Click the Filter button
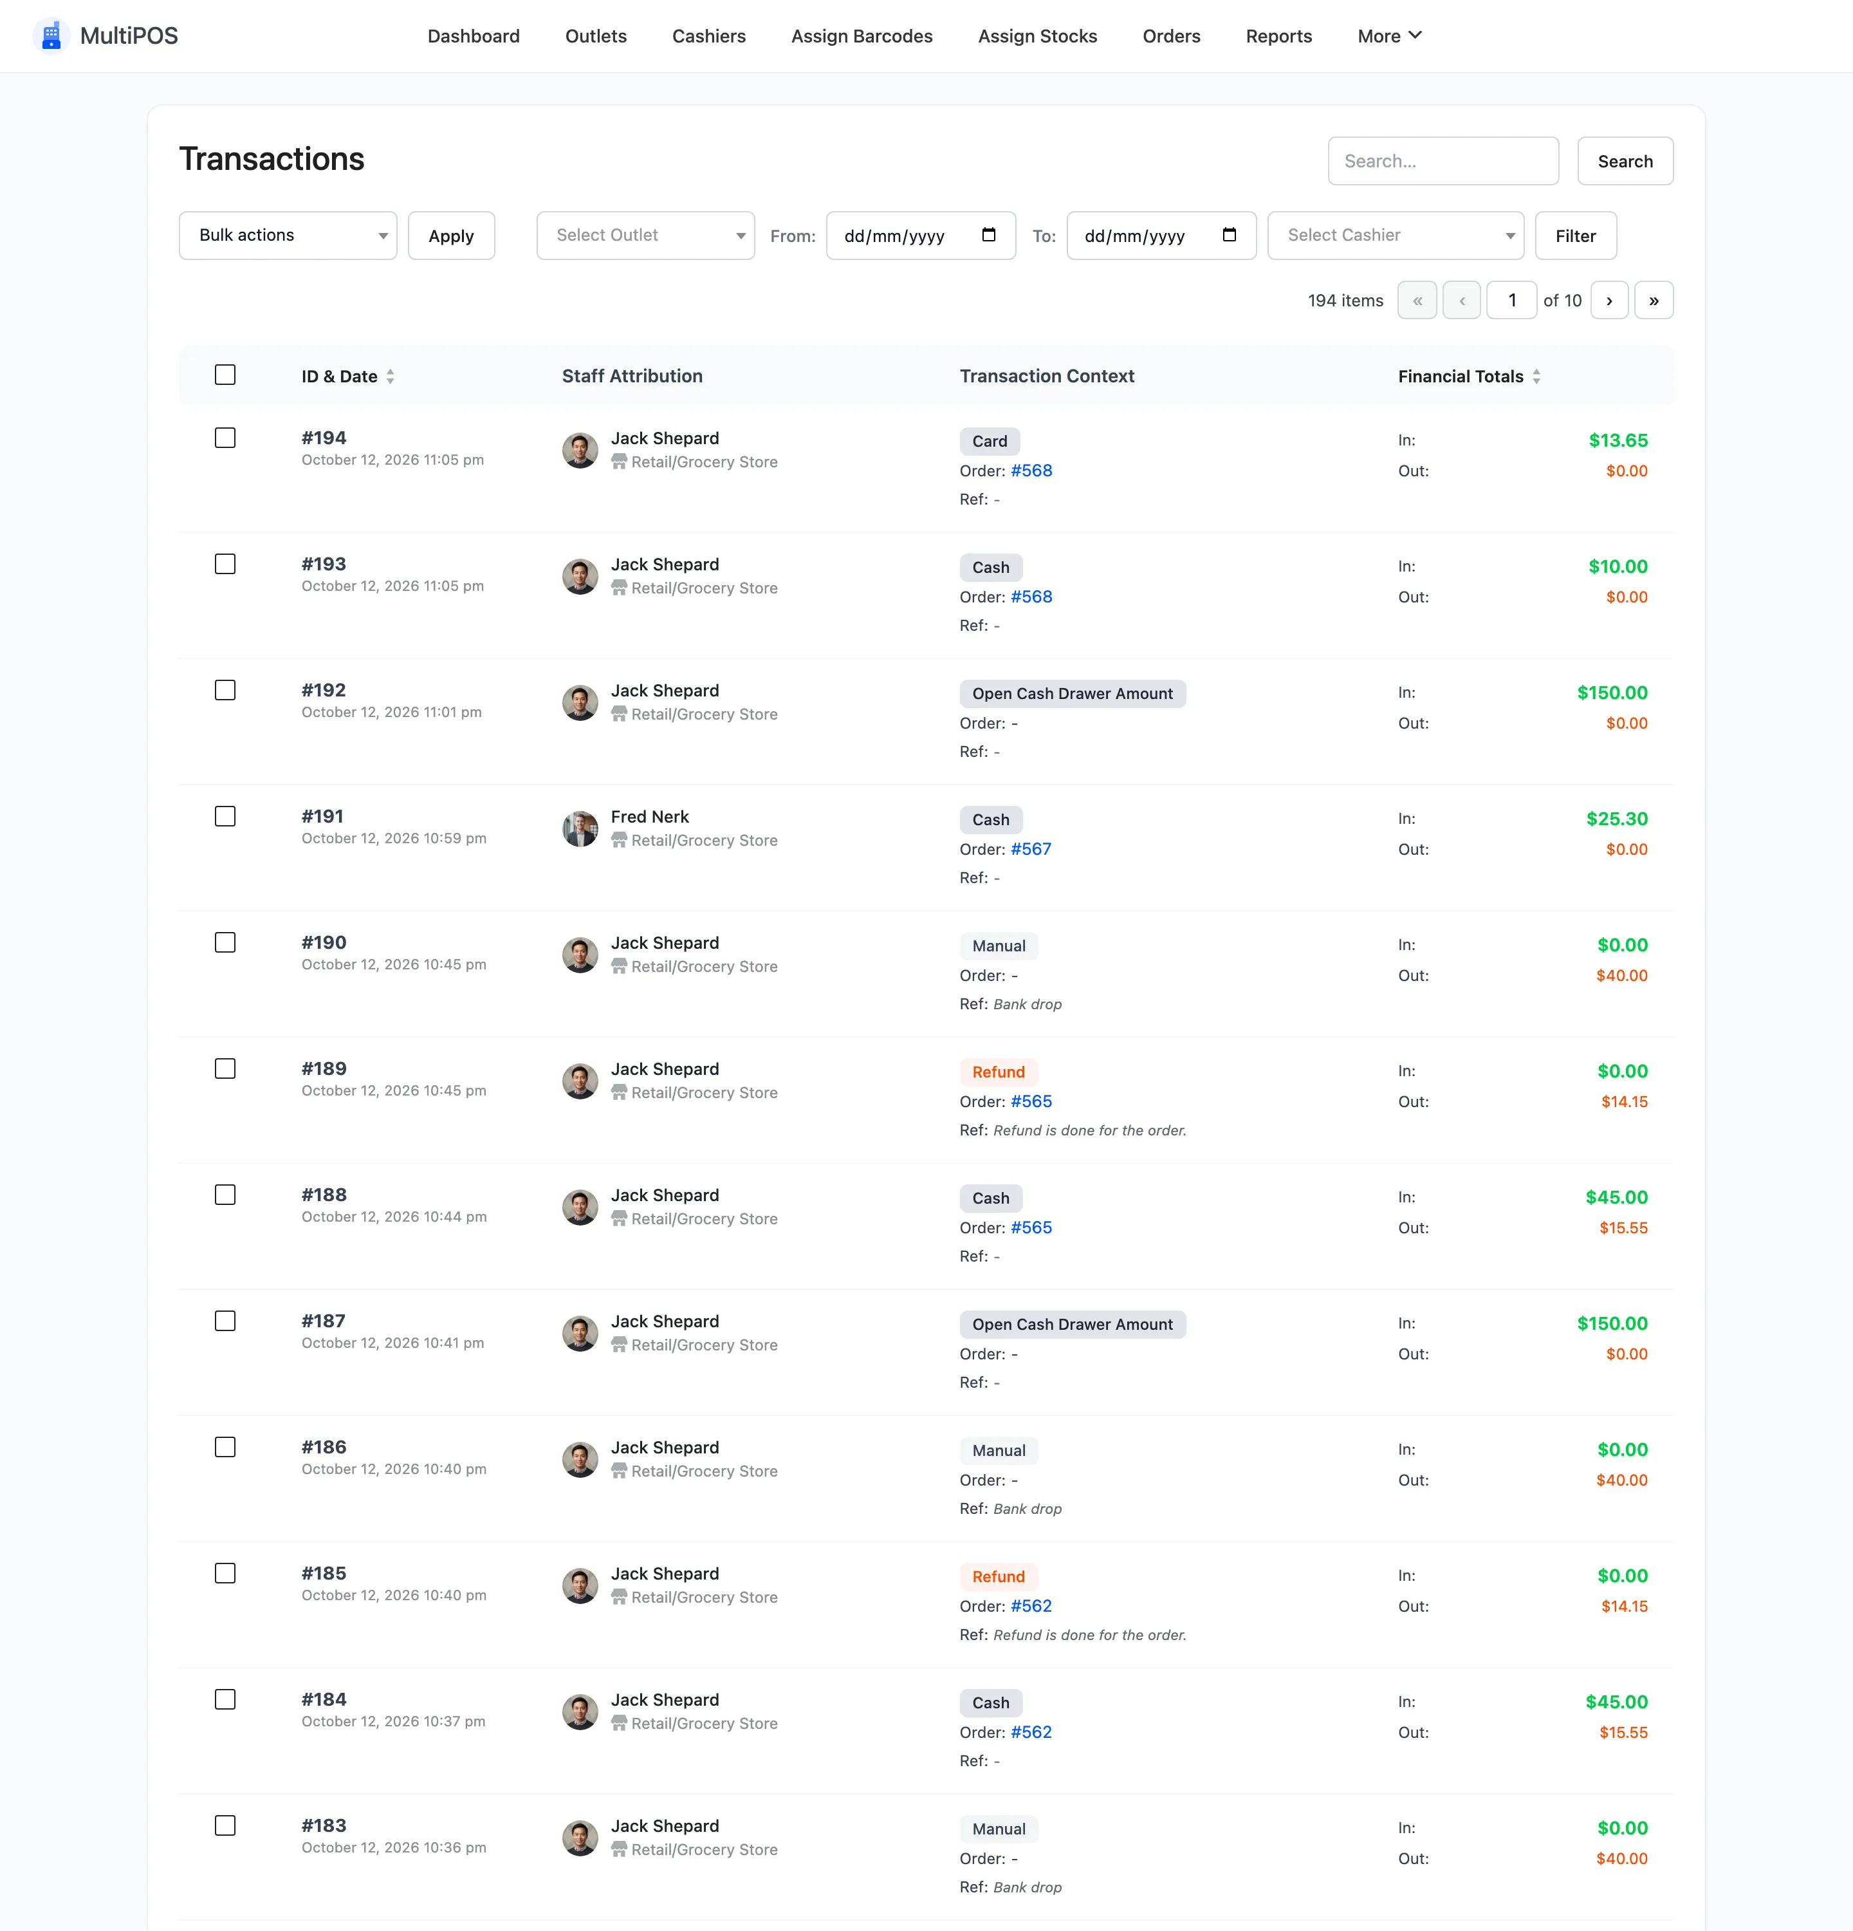Image resolution: width=1853 pixels, height=1931 pixels. point(1575,236)
